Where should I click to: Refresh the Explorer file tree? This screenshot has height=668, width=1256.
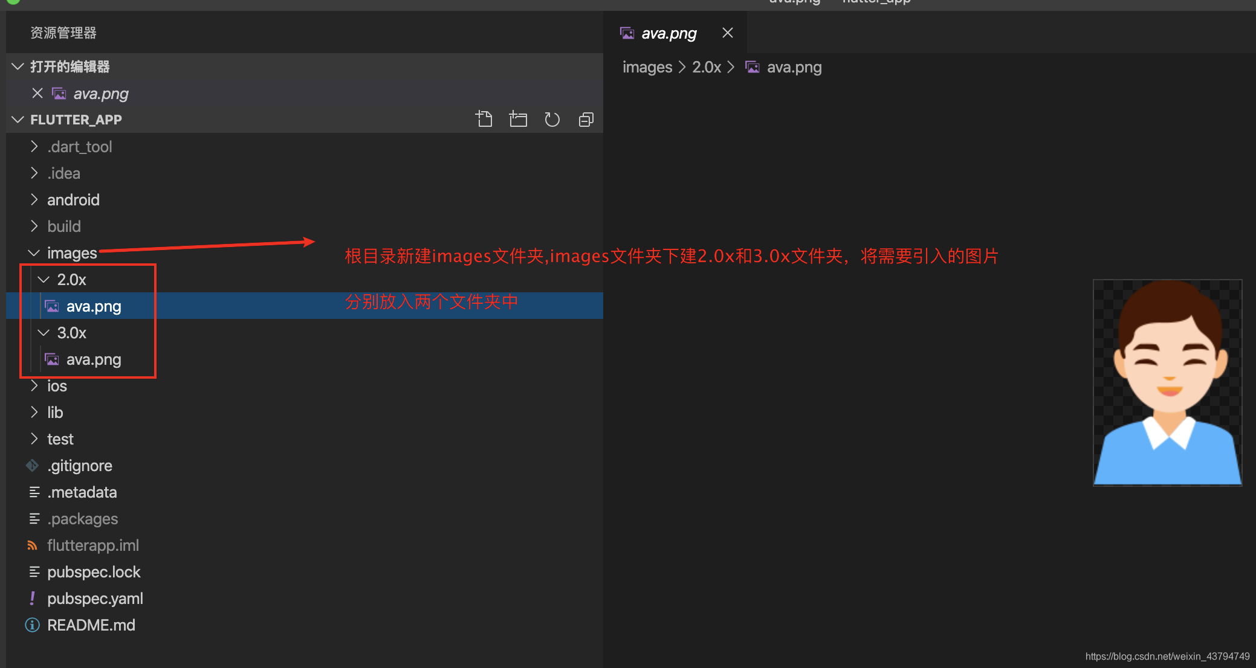click(552, 119)
